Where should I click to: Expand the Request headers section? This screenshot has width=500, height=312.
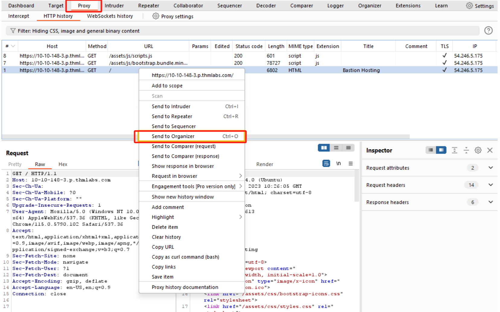490,185
